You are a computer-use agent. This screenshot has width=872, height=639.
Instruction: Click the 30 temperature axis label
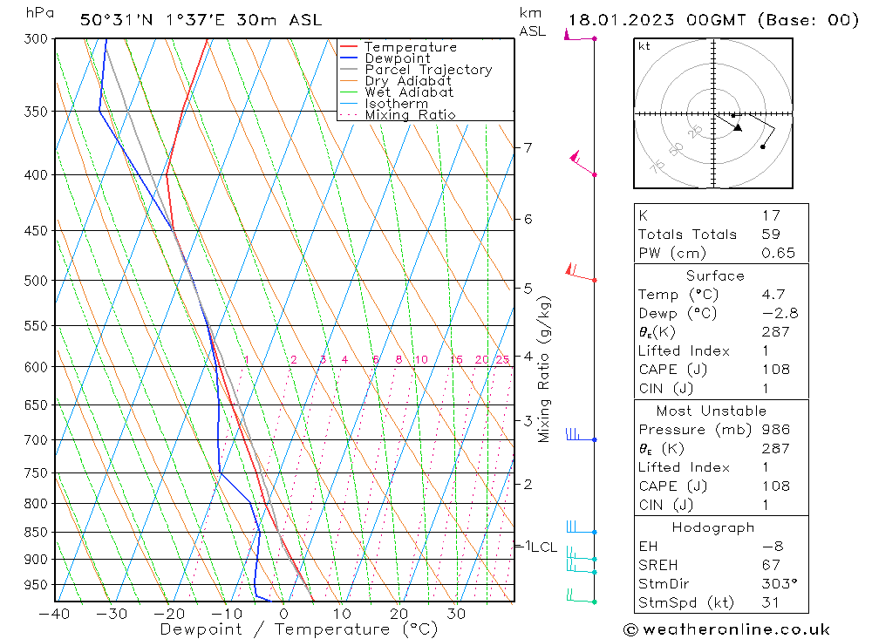pyautogui.click(x=456, y=614)
